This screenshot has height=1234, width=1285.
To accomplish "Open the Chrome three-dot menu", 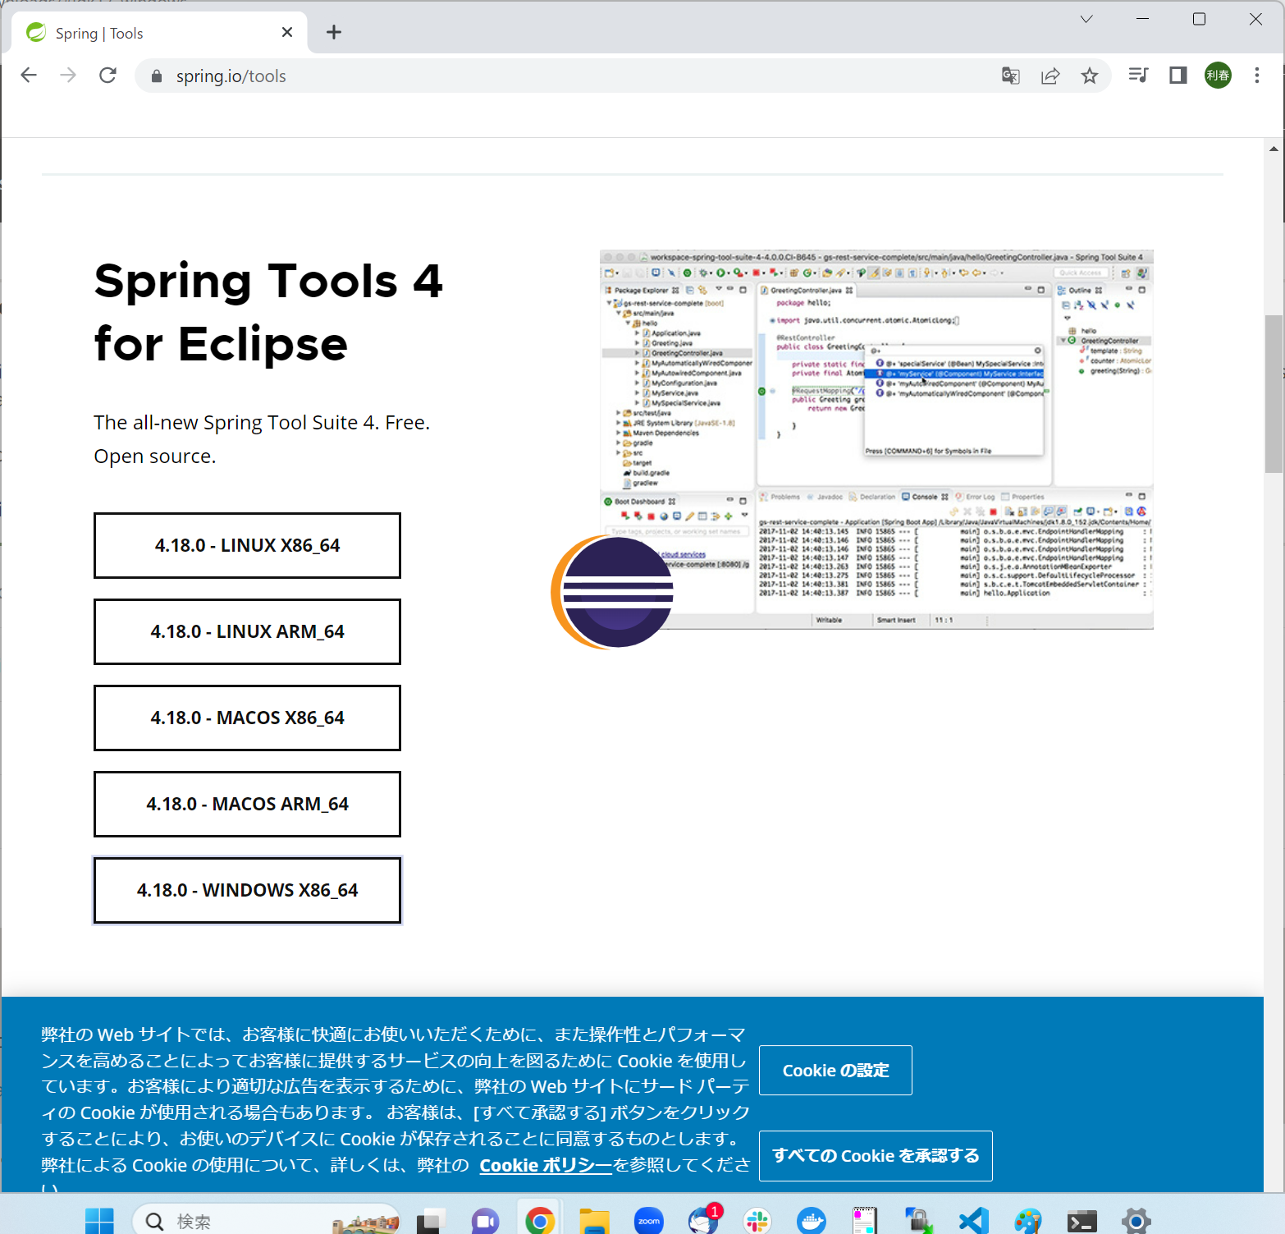I will pos(1256,76).
